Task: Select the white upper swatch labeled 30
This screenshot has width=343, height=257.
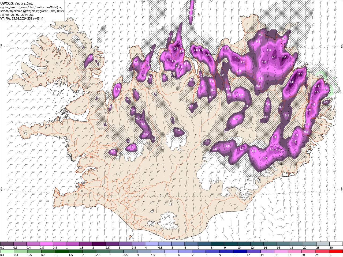Action: (336, 244)
